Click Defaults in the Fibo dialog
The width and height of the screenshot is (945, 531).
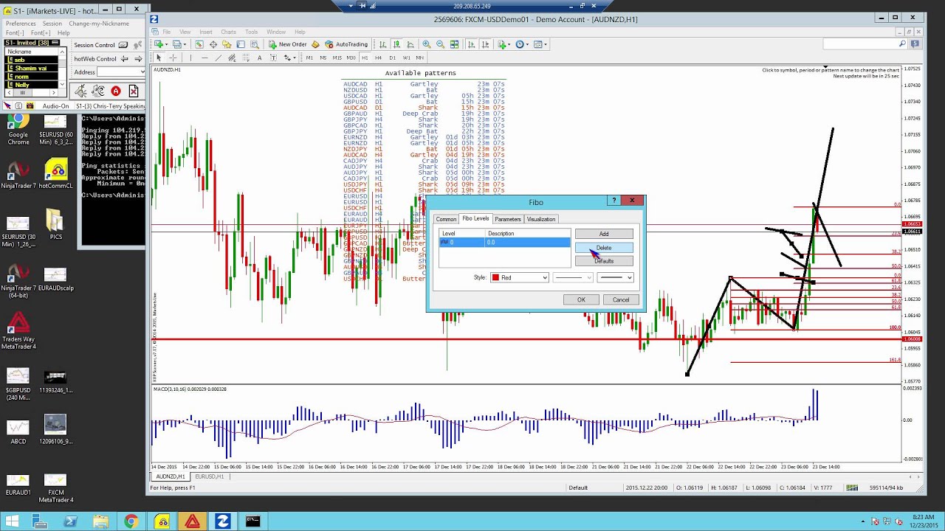pos(604,261)
